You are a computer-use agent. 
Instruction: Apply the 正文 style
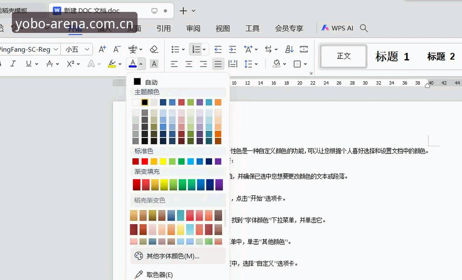pos(344,56)
